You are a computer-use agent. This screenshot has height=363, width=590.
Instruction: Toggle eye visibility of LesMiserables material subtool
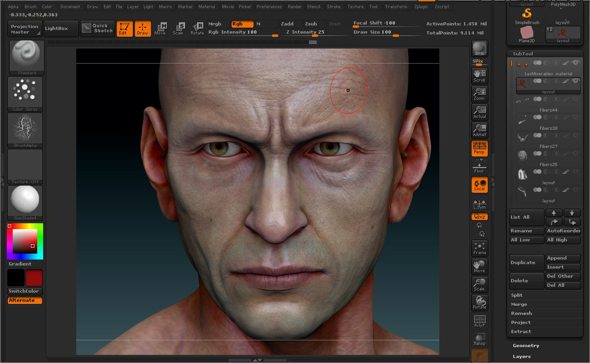click(x=576, y=63)
